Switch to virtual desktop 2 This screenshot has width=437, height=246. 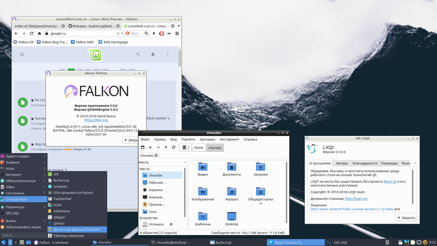15,243
